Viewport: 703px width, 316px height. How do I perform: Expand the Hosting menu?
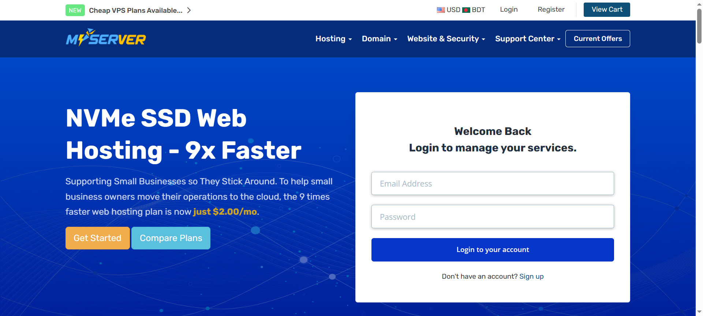pyautogui.click(x=333, y=39)
